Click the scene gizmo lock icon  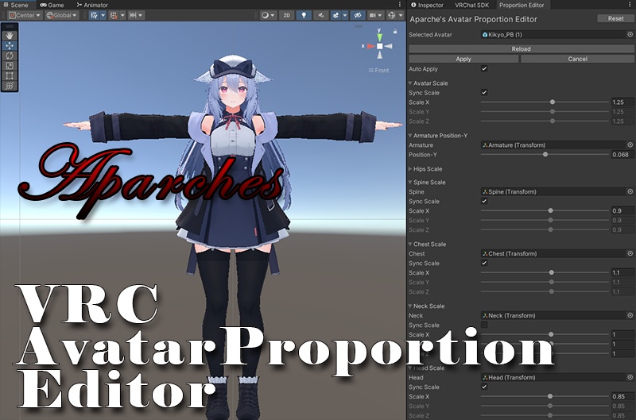(x=394, y=31)
